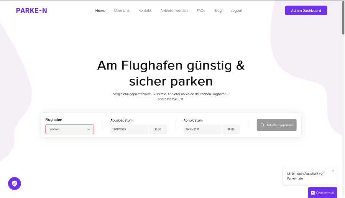Click the magnifier icon in compare button
Screen dimensions: 345x198
click(263, 125)
